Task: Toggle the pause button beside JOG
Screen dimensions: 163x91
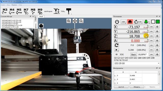Action: [x=117, y=54]
